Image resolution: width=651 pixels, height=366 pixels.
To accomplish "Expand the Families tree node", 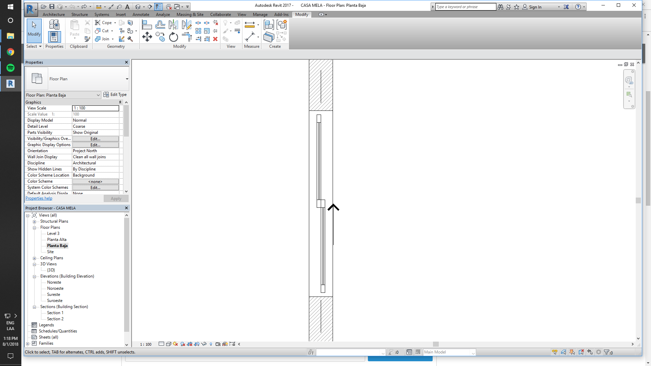I will (x=28, y=344).
